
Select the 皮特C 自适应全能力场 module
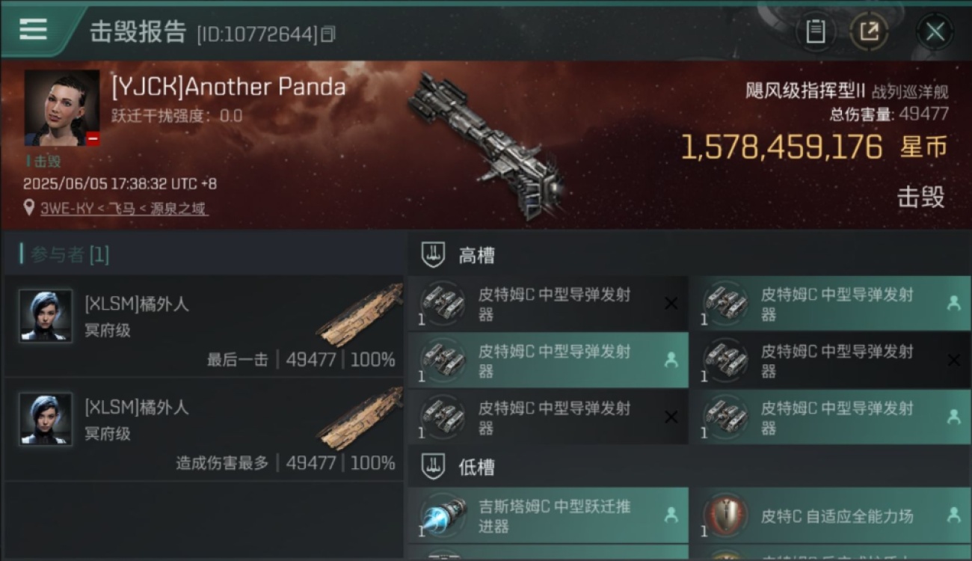tap(831, 515)
